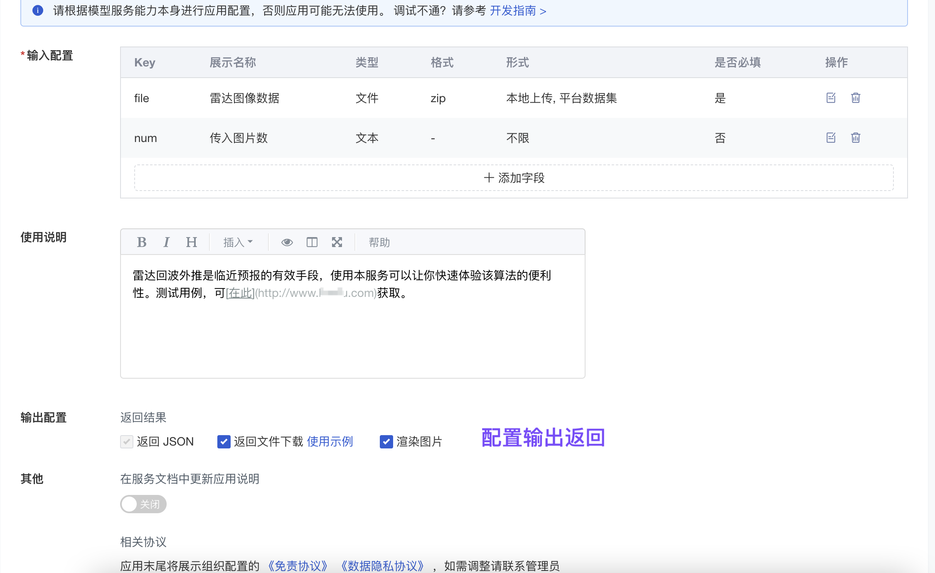Image resolution: width=935 pixels, height=573 pixels.
Task: Toggle the preview eye icon
Action: click(287, 242)
